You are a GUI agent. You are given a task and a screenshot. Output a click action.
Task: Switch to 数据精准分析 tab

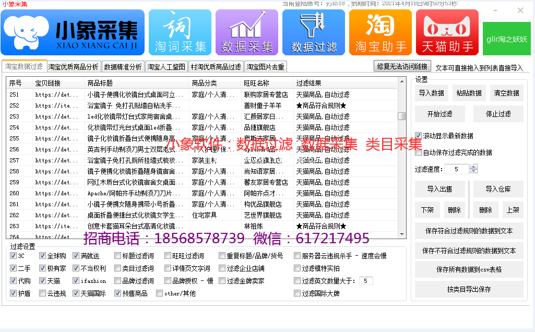(x=123, y=67)
